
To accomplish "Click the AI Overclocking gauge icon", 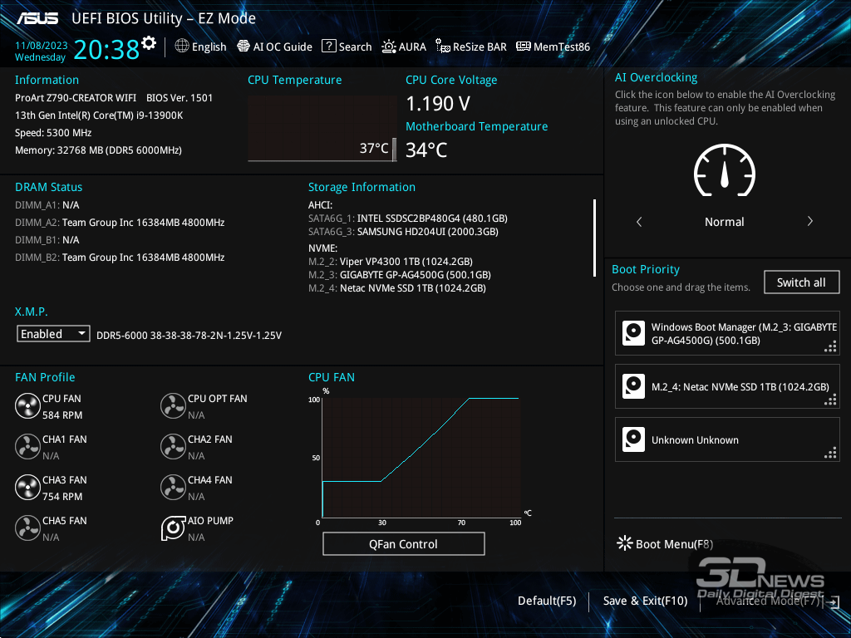I will [725, 169].
